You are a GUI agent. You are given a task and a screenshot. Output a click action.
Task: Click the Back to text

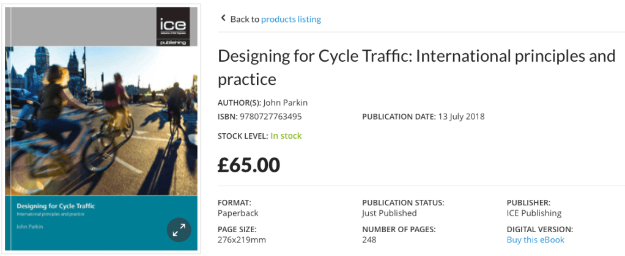(x=245, y=19)
